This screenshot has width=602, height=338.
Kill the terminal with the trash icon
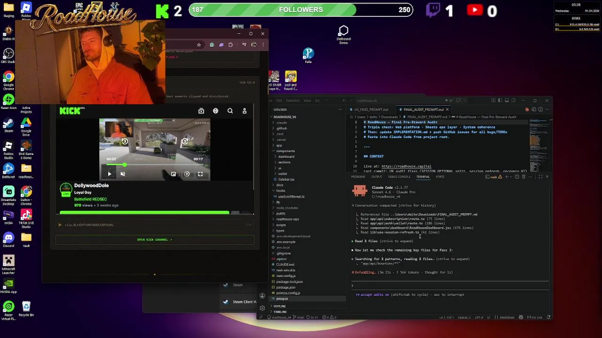[x=523, y=177]
